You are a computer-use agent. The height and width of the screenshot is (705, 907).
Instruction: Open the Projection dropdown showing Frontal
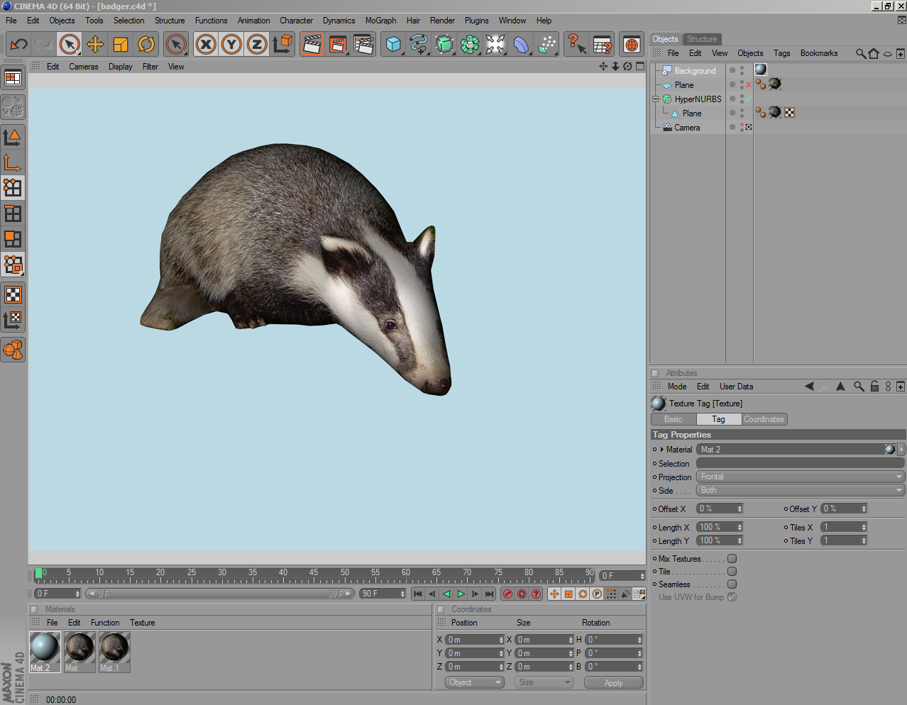(x=800, y=477)
